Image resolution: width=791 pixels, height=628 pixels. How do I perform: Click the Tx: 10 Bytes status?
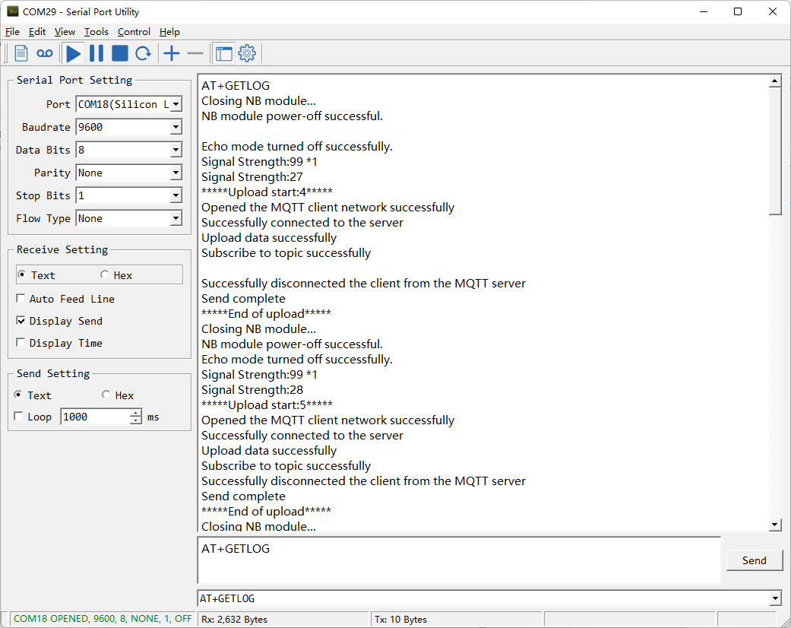400,620
